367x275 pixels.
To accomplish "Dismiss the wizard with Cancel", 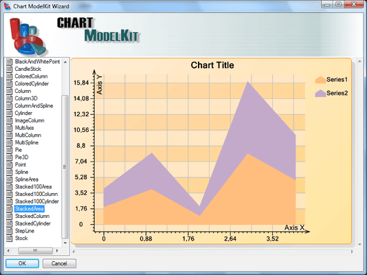I will click(x=59, y=263).
